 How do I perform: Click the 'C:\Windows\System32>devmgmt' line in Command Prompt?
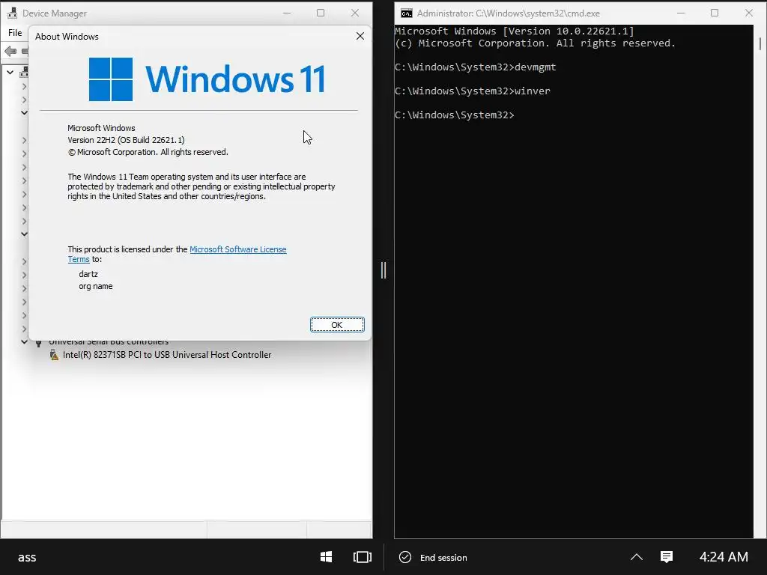476,67
